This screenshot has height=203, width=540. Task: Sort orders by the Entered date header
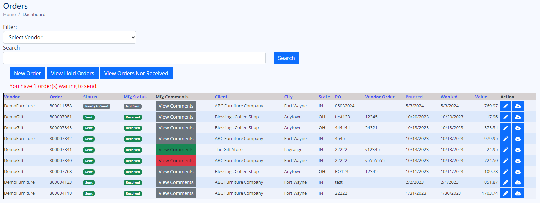tap(414, 97)
